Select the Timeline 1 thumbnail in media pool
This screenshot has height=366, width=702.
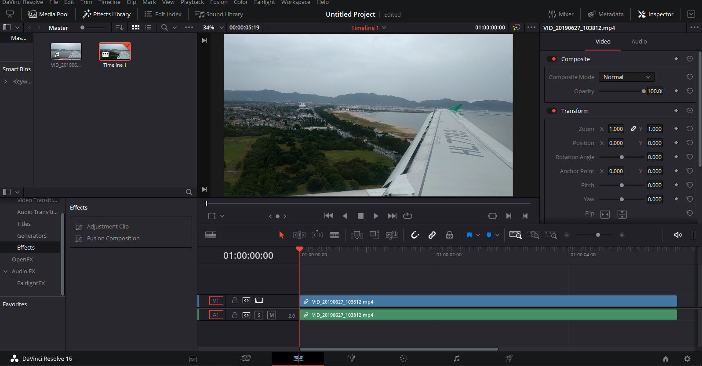tap(115, 52)
